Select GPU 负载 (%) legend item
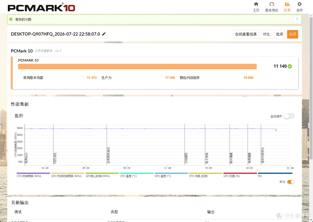Screen dimensions: 313x222 [240, 175]
